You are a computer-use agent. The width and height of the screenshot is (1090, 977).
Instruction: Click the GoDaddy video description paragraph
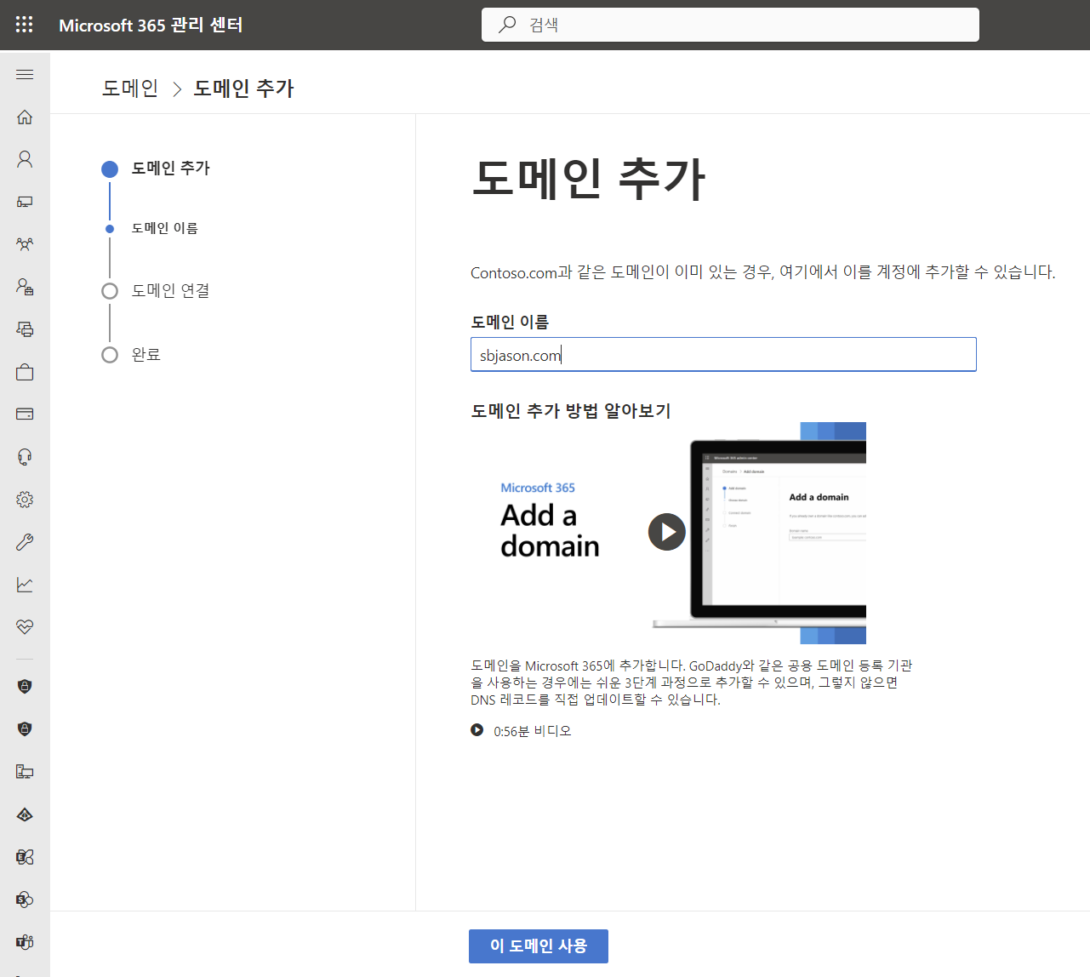coord(691,683)
